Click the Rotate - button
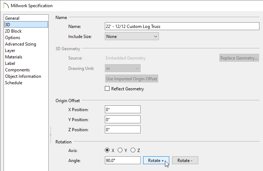Screen dimensions: 263x171 click(185, 160)
